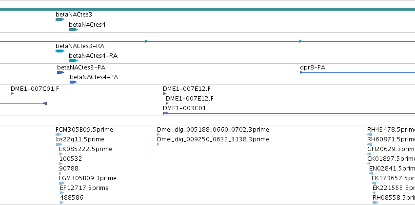Select the betaNACtes4 gene feature

pos(87,25)
